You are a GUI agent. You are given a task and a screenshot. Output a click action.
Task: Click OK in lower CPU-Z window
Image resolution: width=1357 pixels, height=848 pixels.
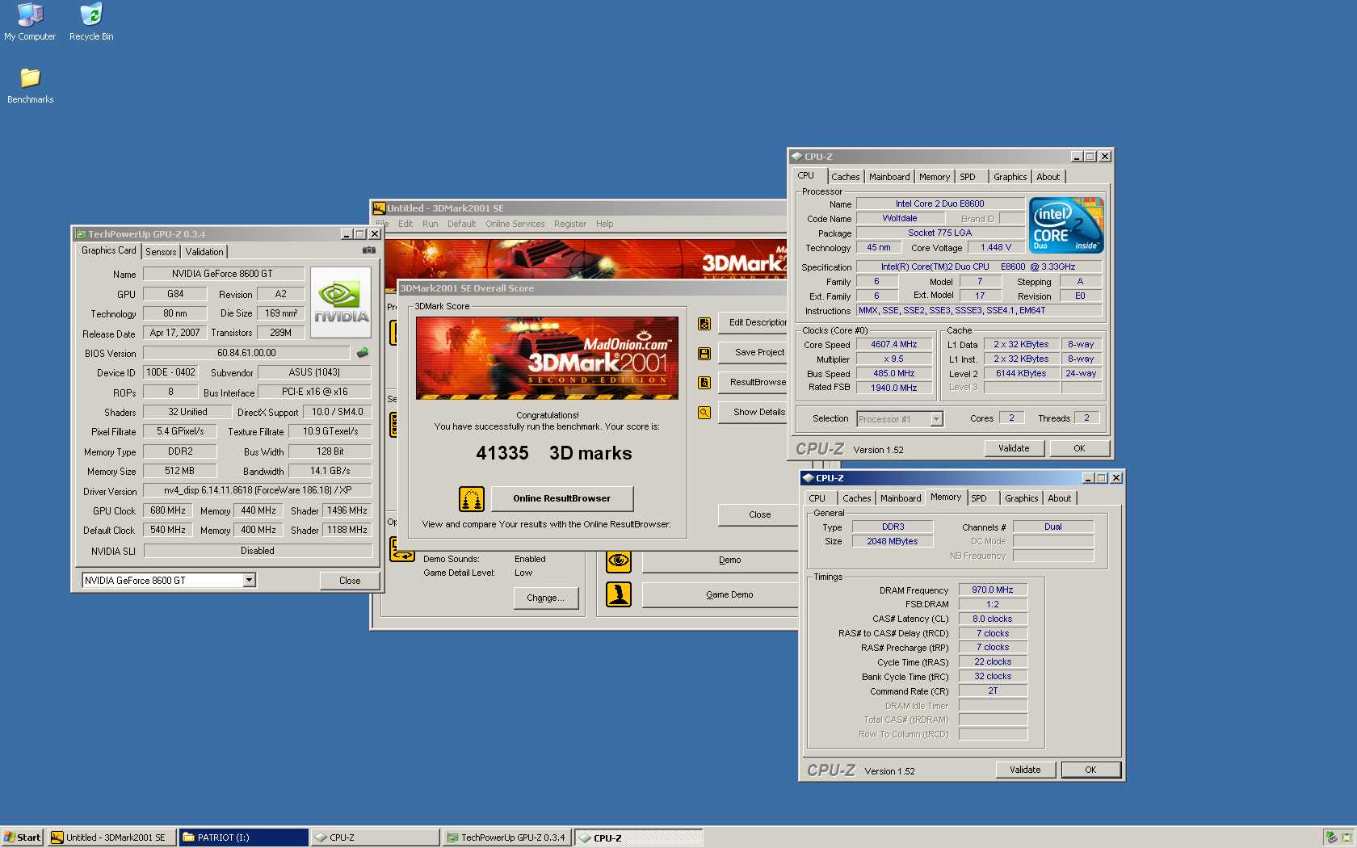click(x=1090, y=770)
